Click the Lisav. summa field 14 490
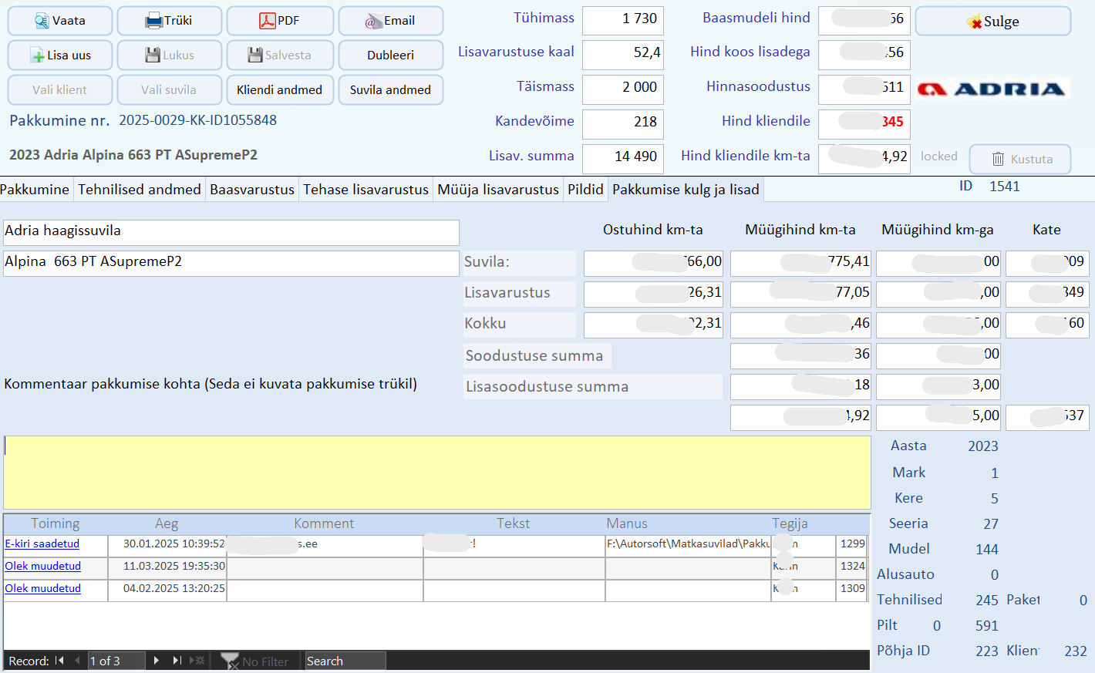The image size is (1095, 673). tap(623, 157)
